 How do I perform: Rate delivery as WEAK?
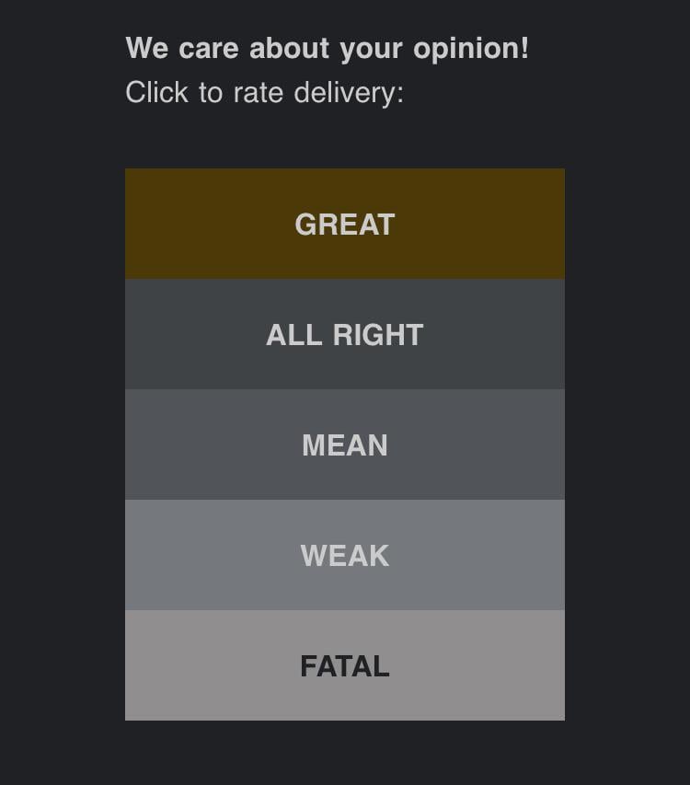tap(345, 555)
